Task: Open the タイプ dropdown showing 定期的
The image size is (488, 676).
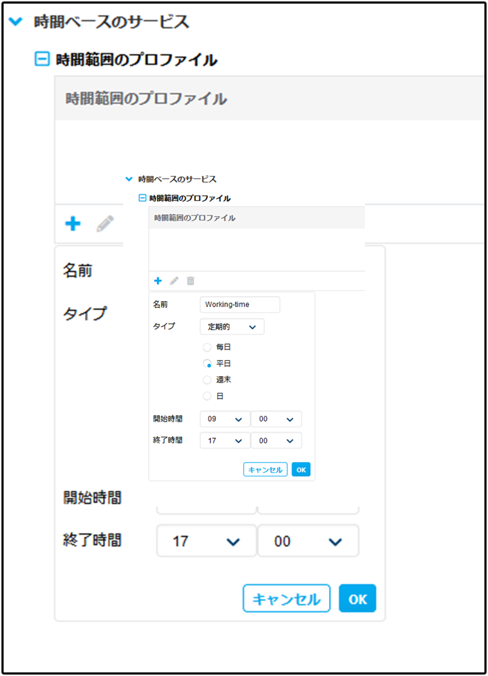Action: pos(232,327)
